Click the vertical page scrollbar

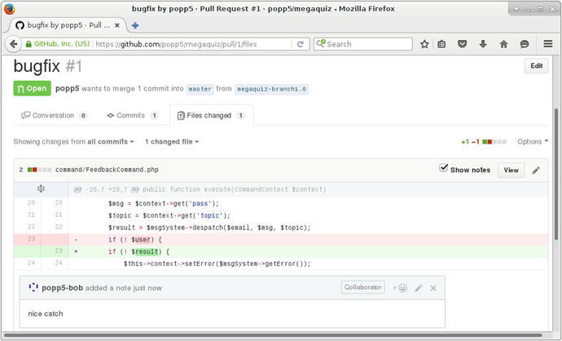pyautogui.click(x=556, y=174)
